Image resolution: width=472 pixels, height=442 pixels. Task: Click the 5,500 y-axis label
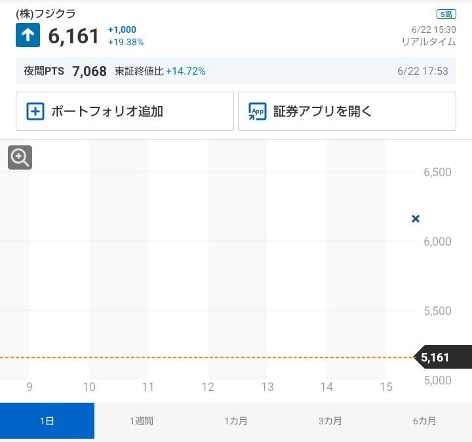coord(437,311)
